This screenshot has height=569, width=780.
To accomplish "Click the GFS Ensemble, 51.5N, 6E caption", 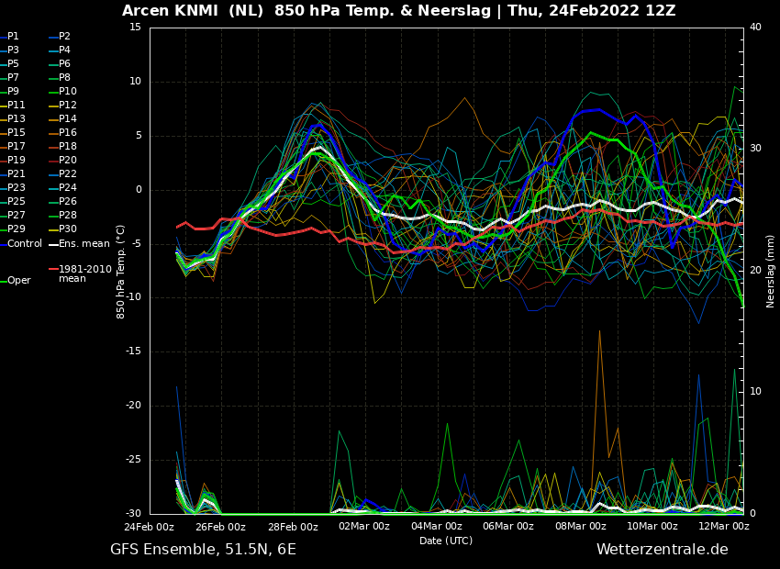I will point(203,550).
